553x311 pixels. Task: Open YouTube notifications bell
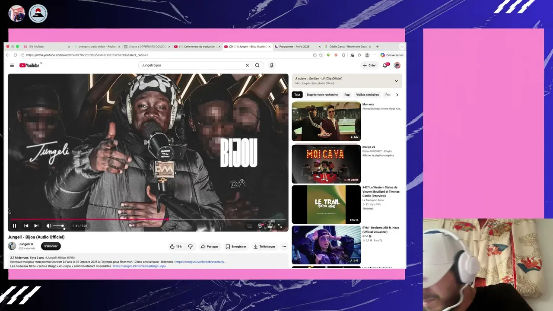point(385,65)
